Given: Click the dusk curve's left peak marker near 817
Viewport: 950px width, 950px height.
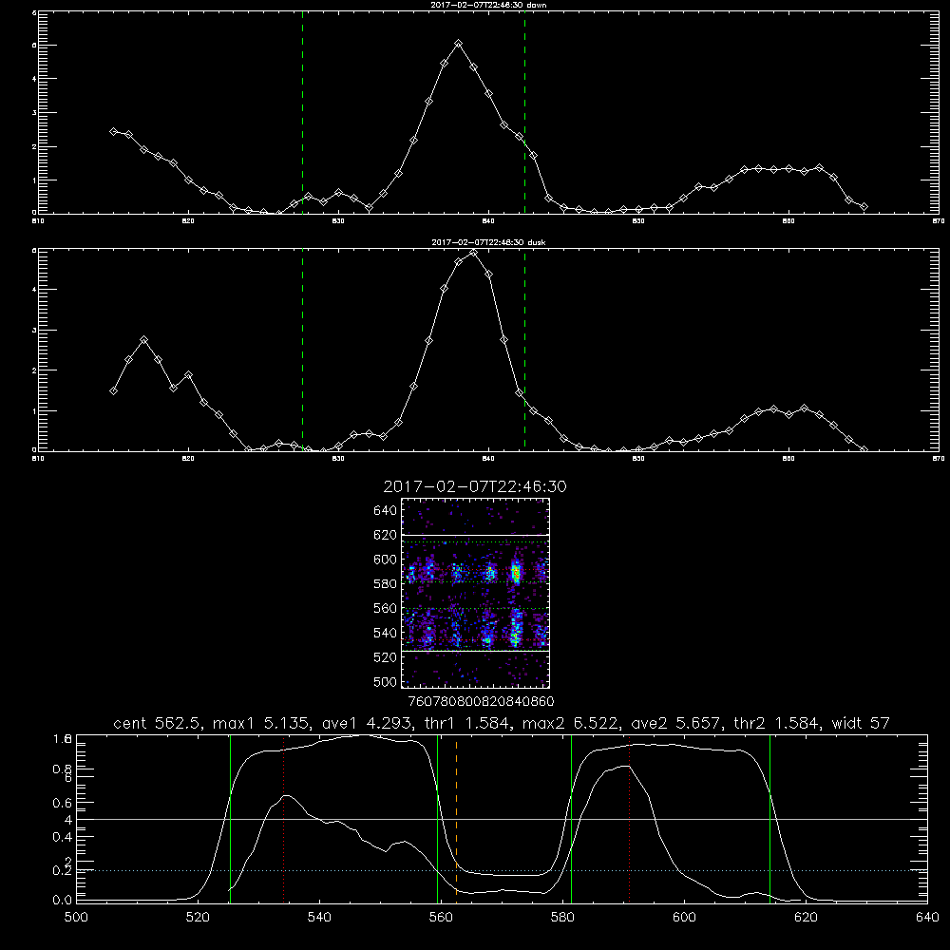Looking at the screenshot, I should point(143,340).
